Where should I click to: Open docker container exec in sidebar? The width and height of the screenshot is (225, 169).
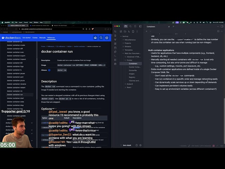pyautogui.click(x=15, y=52)
